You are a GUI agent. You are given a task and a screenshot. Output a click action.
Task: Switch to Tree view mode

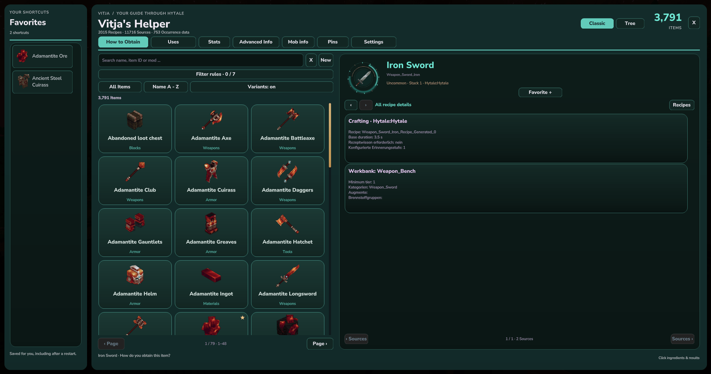click(630, 23)
